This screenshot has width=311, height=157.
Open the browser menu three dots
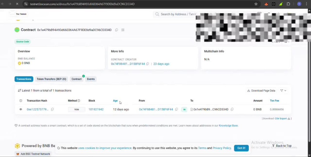[x=307, y=4]
